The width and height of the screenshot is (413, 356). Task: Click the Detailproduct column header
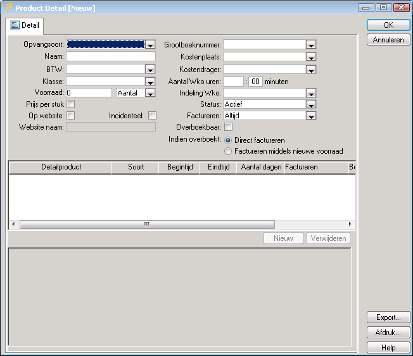point(61,168)
